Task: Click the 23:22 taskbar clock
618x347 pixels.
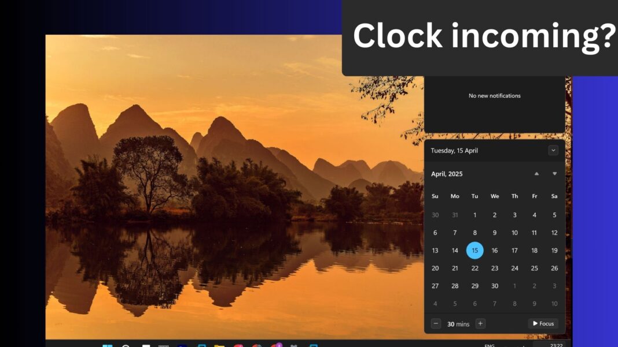Action: pyautogui.click(x=556, y=345)
